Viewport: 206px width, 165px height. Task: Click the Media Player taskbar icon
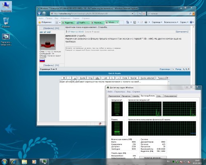(x=34, y=162)
